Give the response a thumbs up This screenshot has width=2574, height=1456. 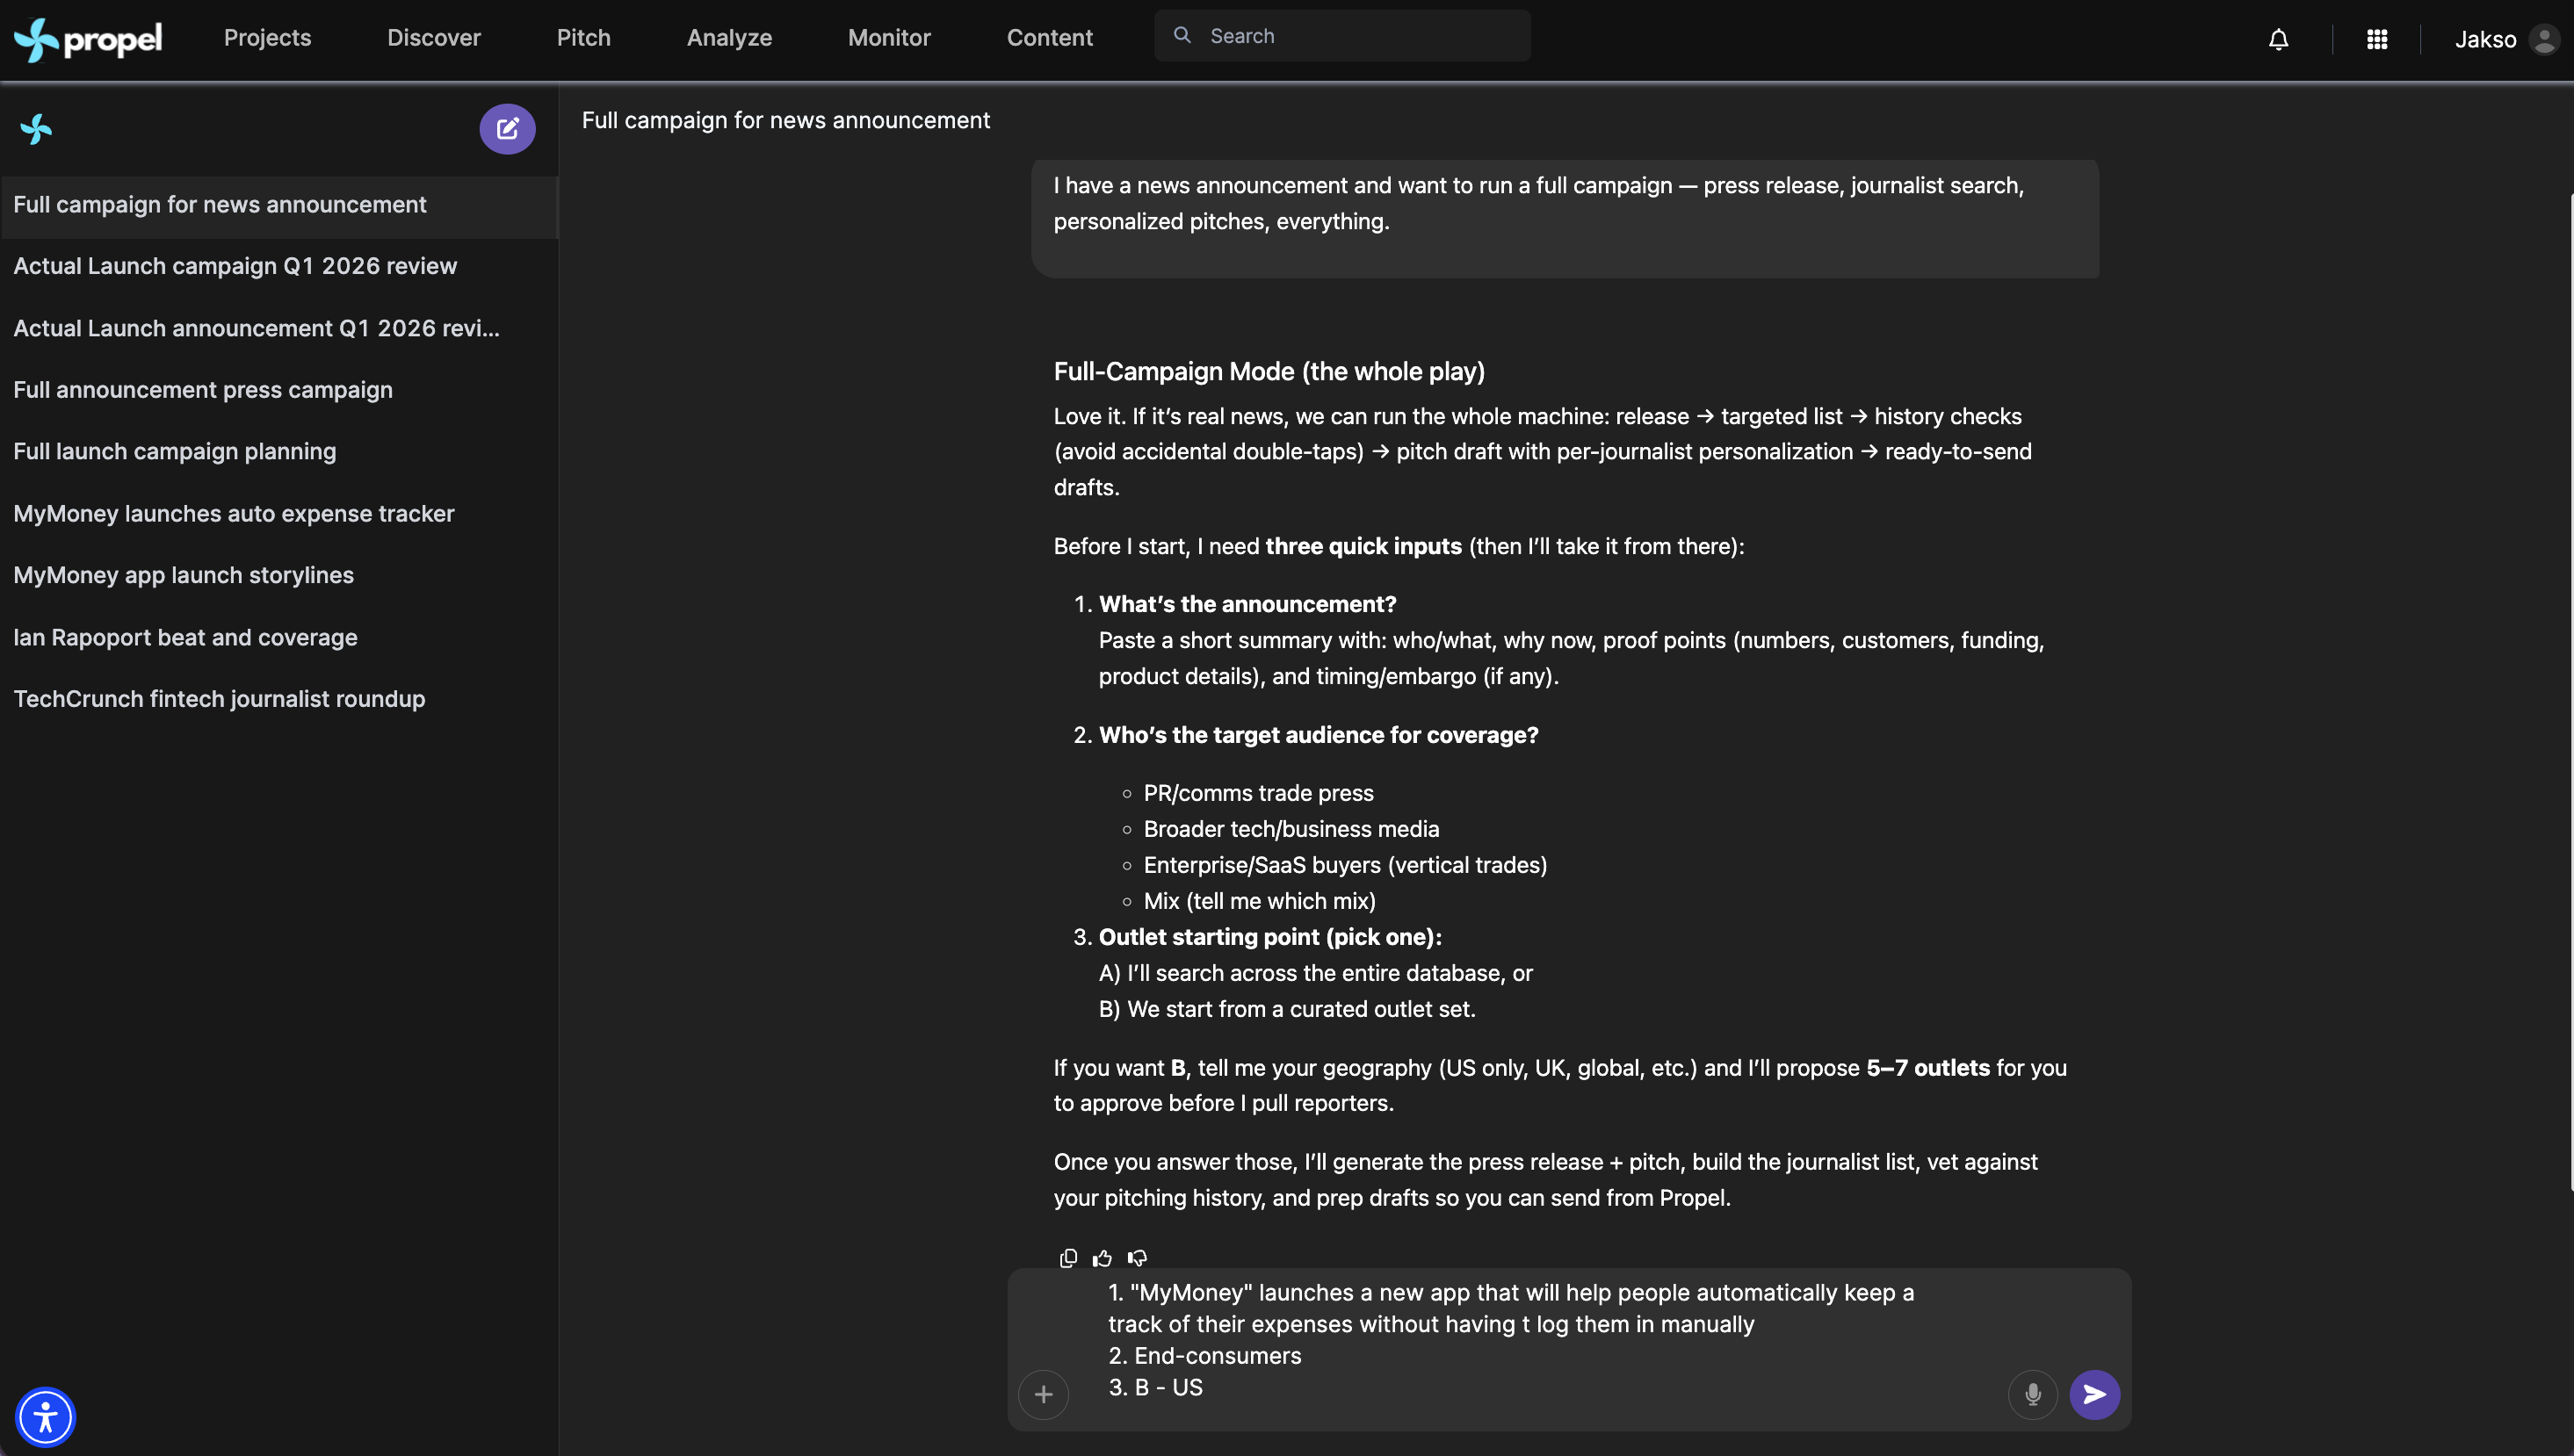point(1103,1258)
